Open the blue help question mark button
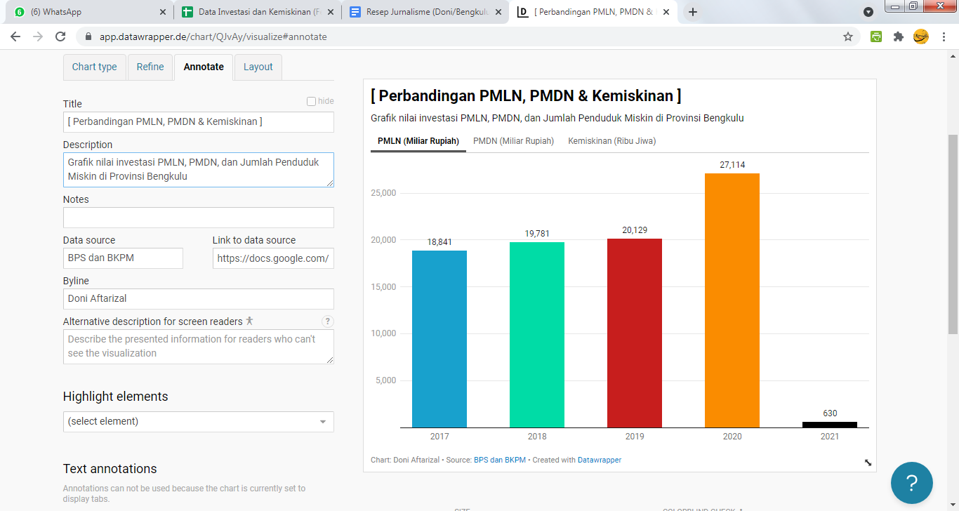Image resolution: width=959 pixels, height=511 pixels. [911, 483]
